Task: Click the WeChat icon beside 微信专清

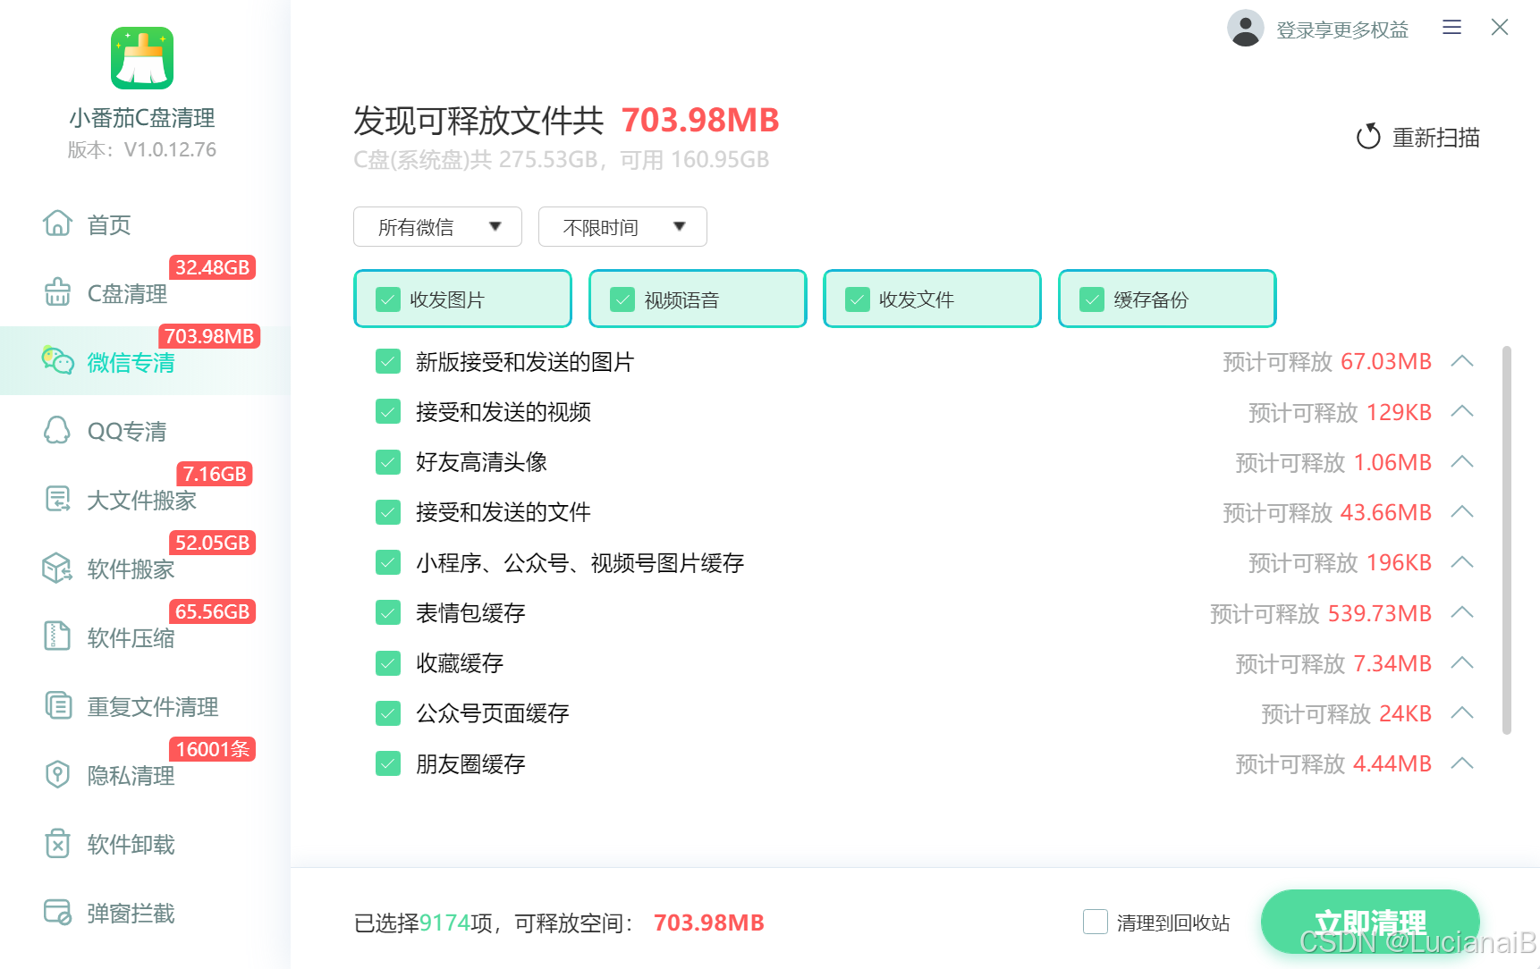Action: [x=57, y=360]
